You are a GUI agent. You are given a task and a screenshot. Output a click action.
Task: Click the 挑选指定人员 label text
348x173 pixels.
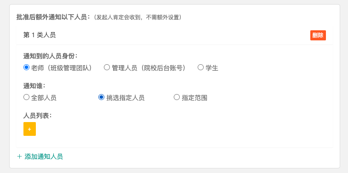(x=126, y=98)
